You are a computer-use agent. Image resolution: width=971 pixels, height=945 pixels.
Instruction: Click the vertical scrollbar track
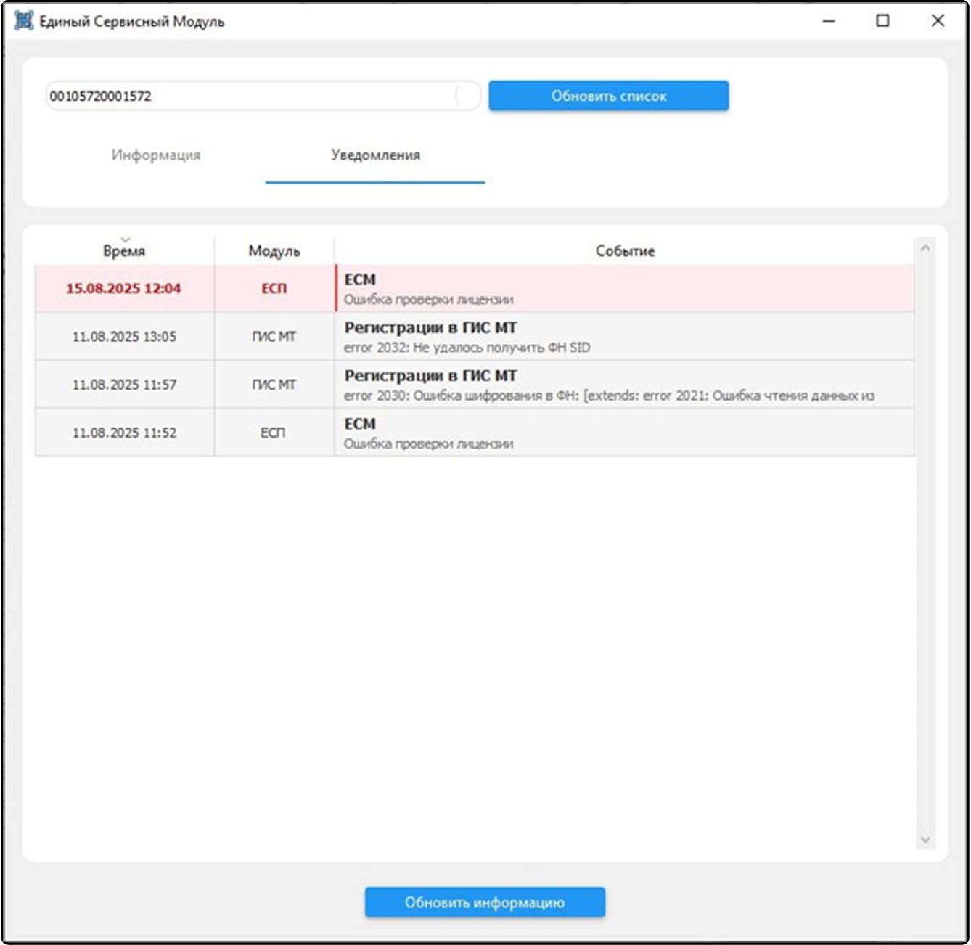925,544
